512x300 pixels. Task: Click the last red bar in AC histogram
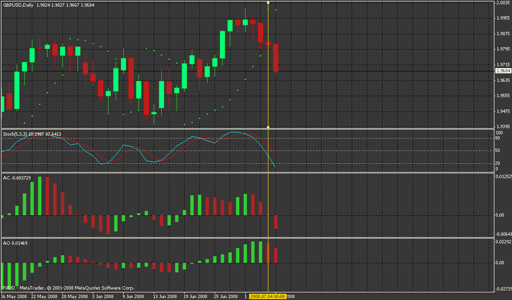click(x=276, y=221)
